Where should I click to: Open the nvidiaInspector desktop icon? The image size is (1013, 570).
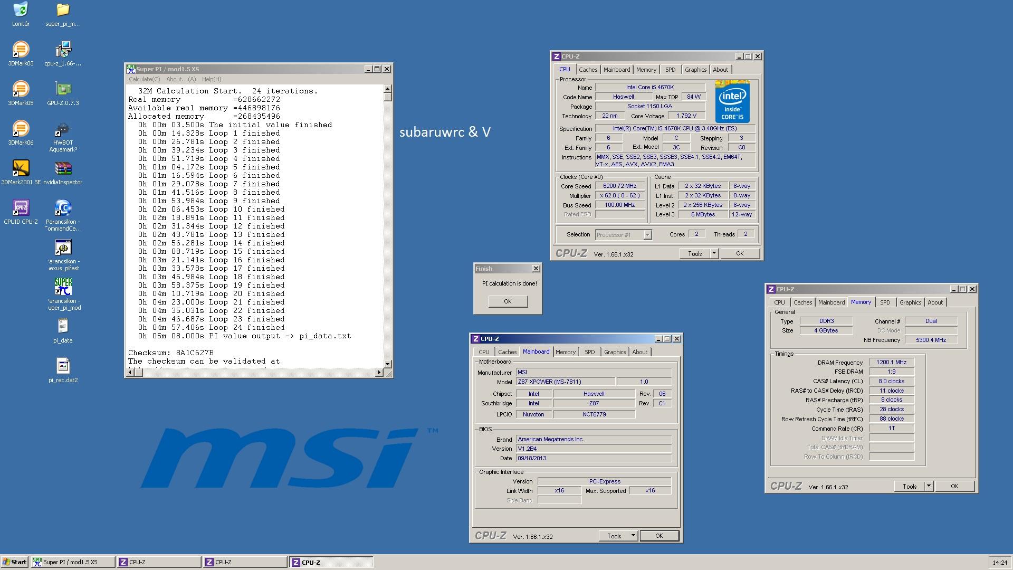coord(63,168)
